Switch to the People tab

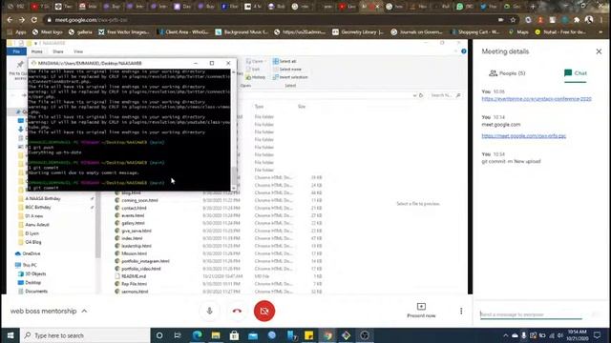point(507,73)
